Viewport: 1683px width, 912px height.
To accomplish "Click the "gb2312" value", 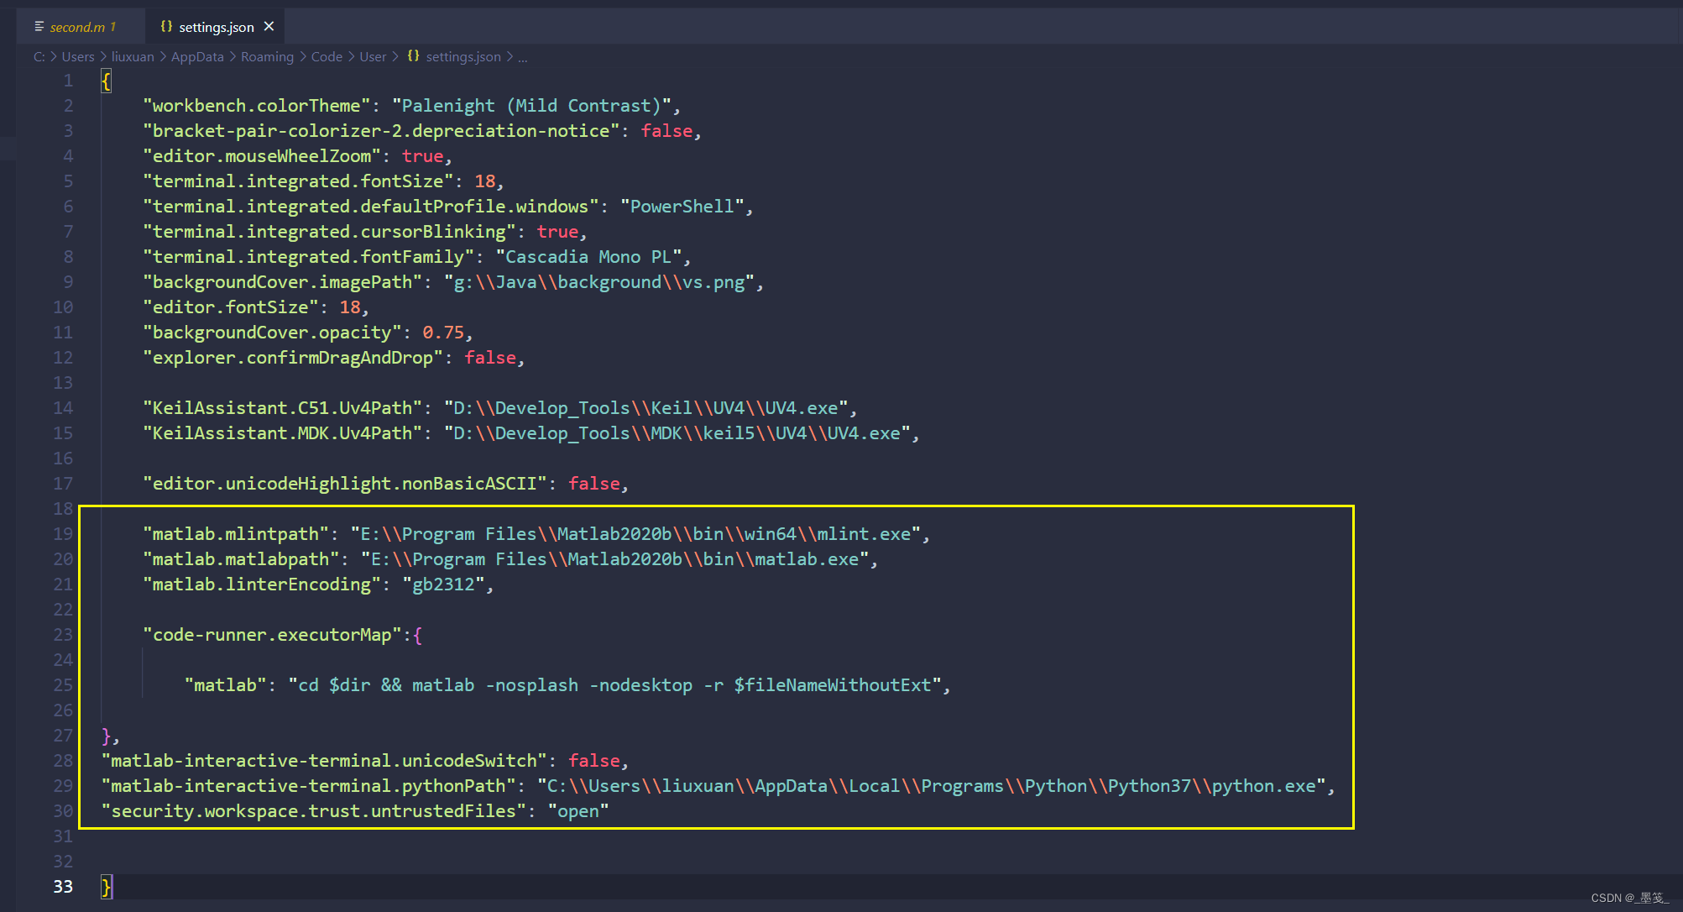I will pyautogui.click(x=443, y=584).
